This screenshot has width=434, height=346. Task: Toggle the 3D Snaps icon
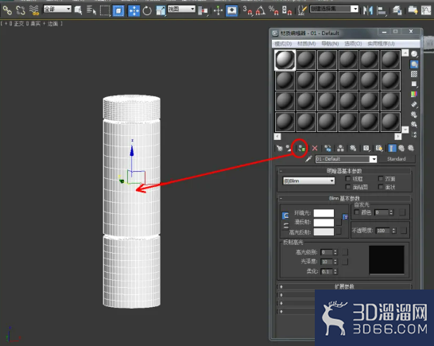pos(248,10)
